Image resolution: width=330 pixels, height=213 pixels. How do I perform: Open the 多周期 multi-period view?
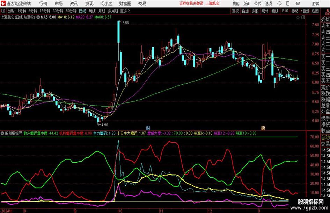coord(113,11)
